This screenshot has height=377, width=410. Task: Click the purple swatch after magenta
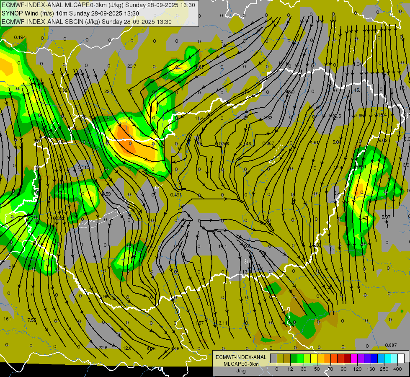click(361, 359)
